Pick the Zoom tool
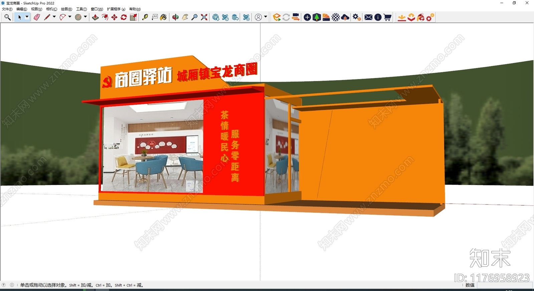Screen dimensions: 534x291 point(194,17)
